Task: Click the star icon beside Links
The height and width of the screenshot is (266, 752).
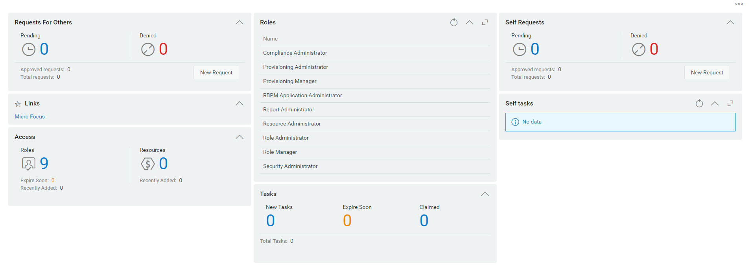Action: [x=18, y=104]
